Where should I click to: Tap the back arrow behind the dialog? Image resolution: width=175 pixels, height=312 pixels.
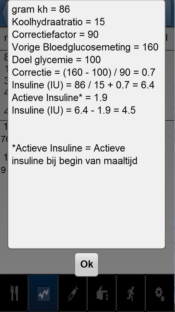[4, 13]
